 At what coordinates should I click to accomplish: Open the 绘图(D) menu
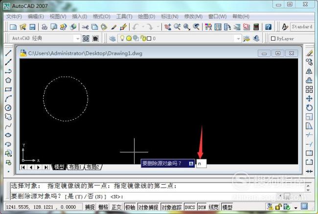pos(146,17)
